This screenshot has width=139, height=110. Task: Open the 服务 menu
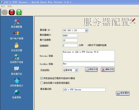coord(3,6)
